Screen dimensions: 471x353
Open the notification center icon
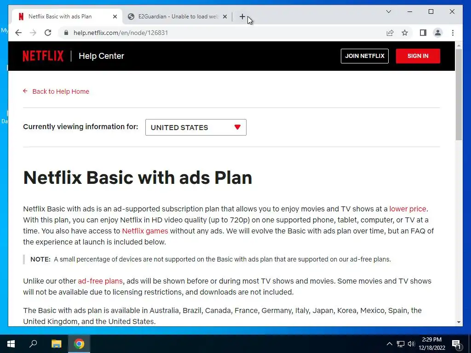tap(456, 344)
